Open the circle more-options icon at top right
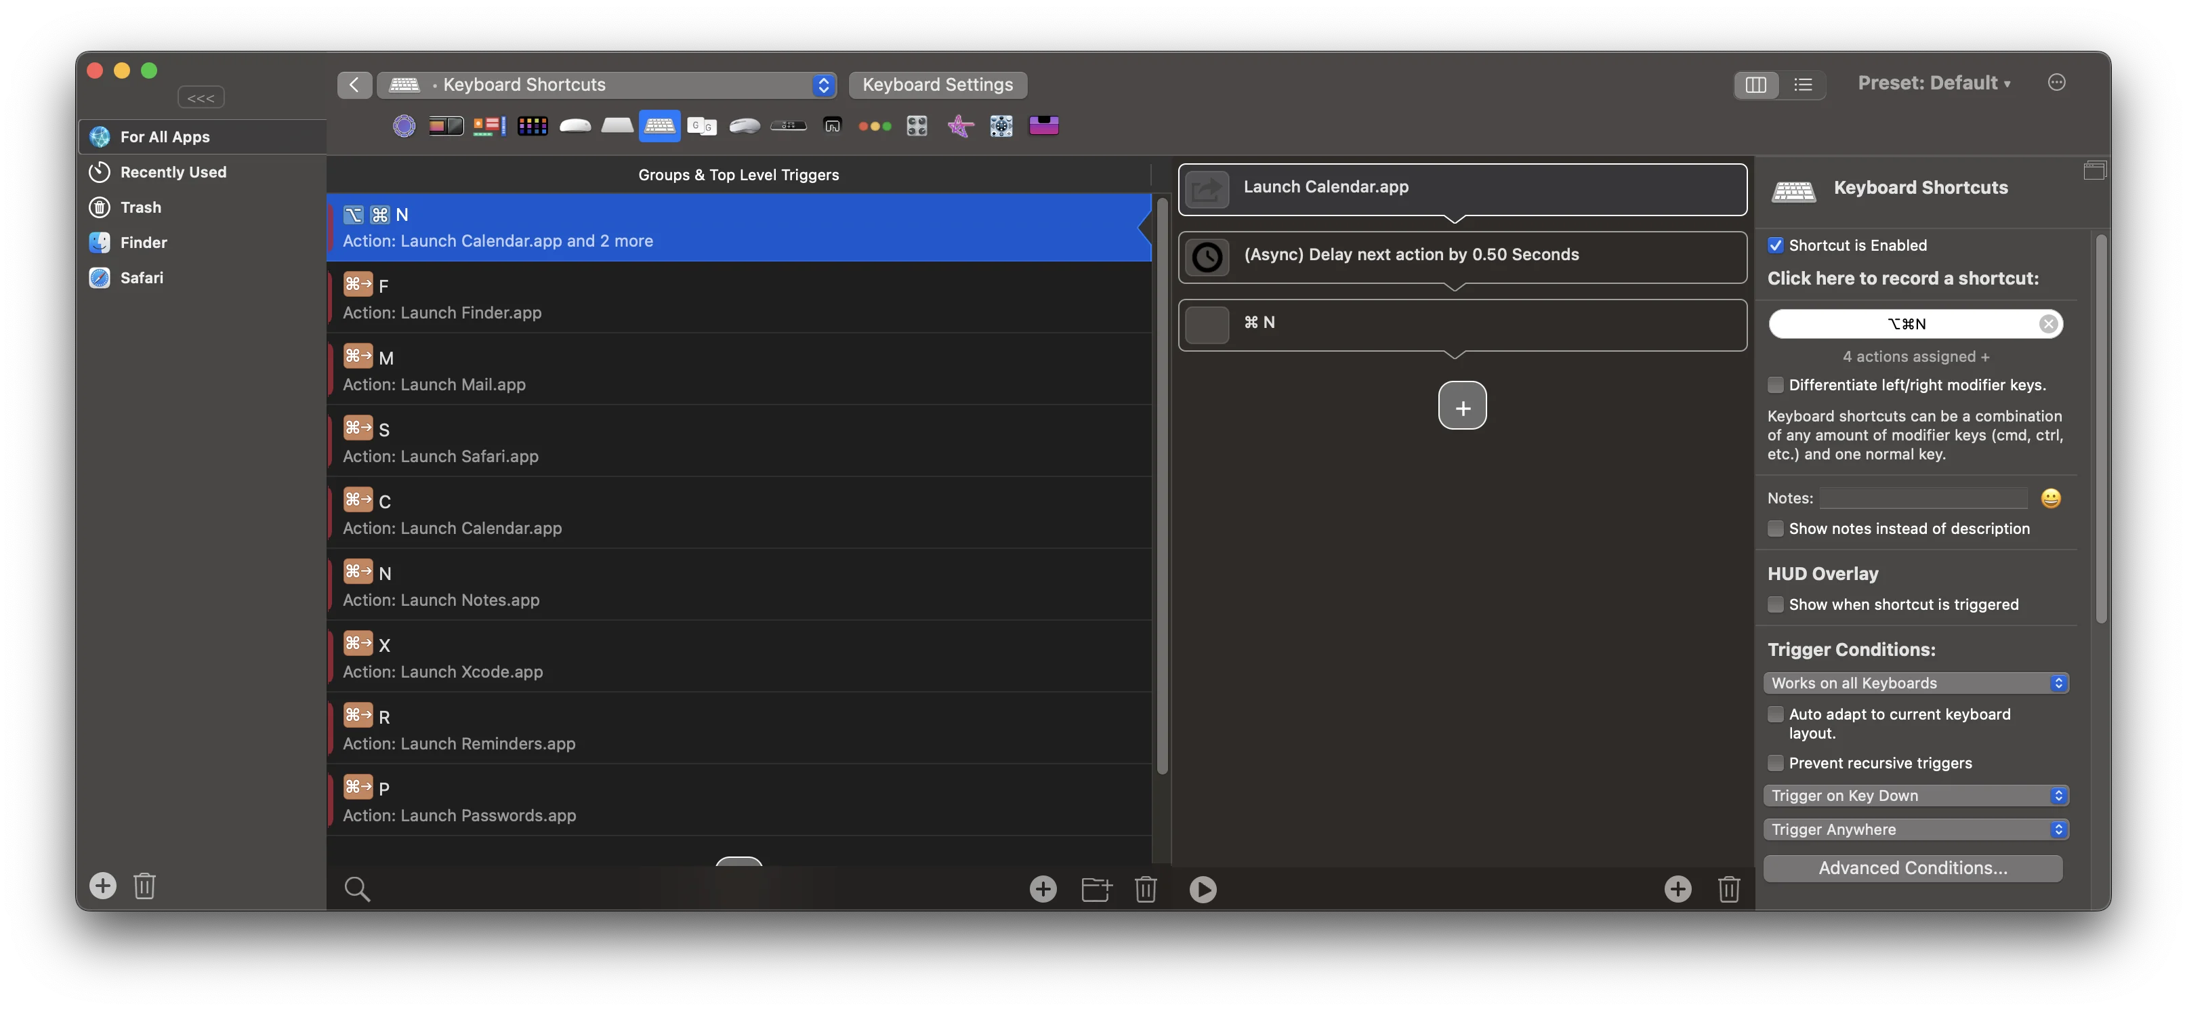This screenshot has width=2187, height=1011. [x=2056, y=83]
